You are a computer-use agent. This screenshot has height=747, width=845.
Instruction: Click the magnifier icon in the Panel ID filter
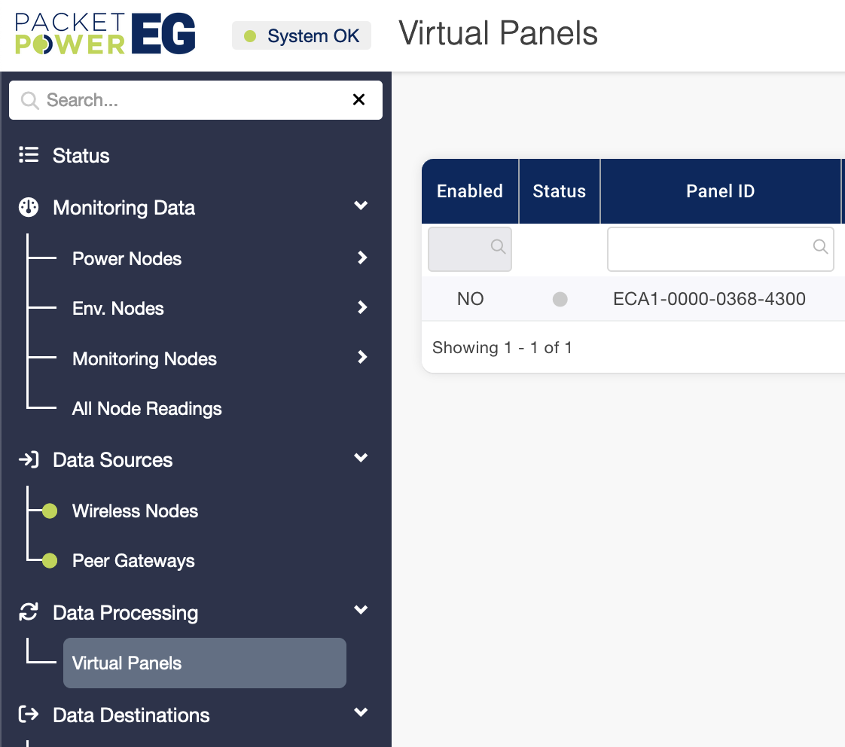click(820, 247)
